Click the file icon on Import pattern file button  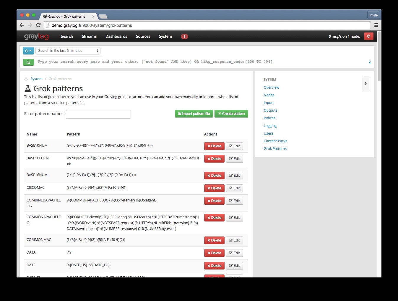[179, 113]
